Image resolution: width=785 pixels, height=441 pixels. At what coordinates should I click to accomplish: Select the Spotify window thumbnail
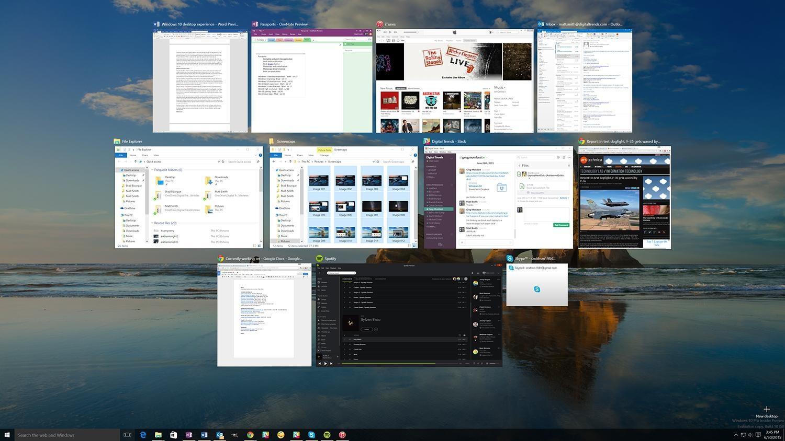tap(409, 315)
